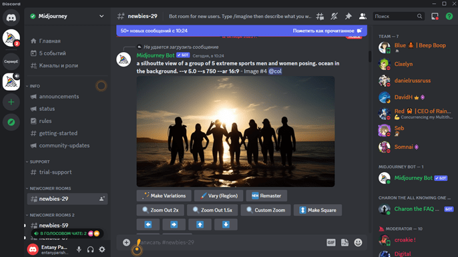Click the pan right arrow button

[174, 224]
